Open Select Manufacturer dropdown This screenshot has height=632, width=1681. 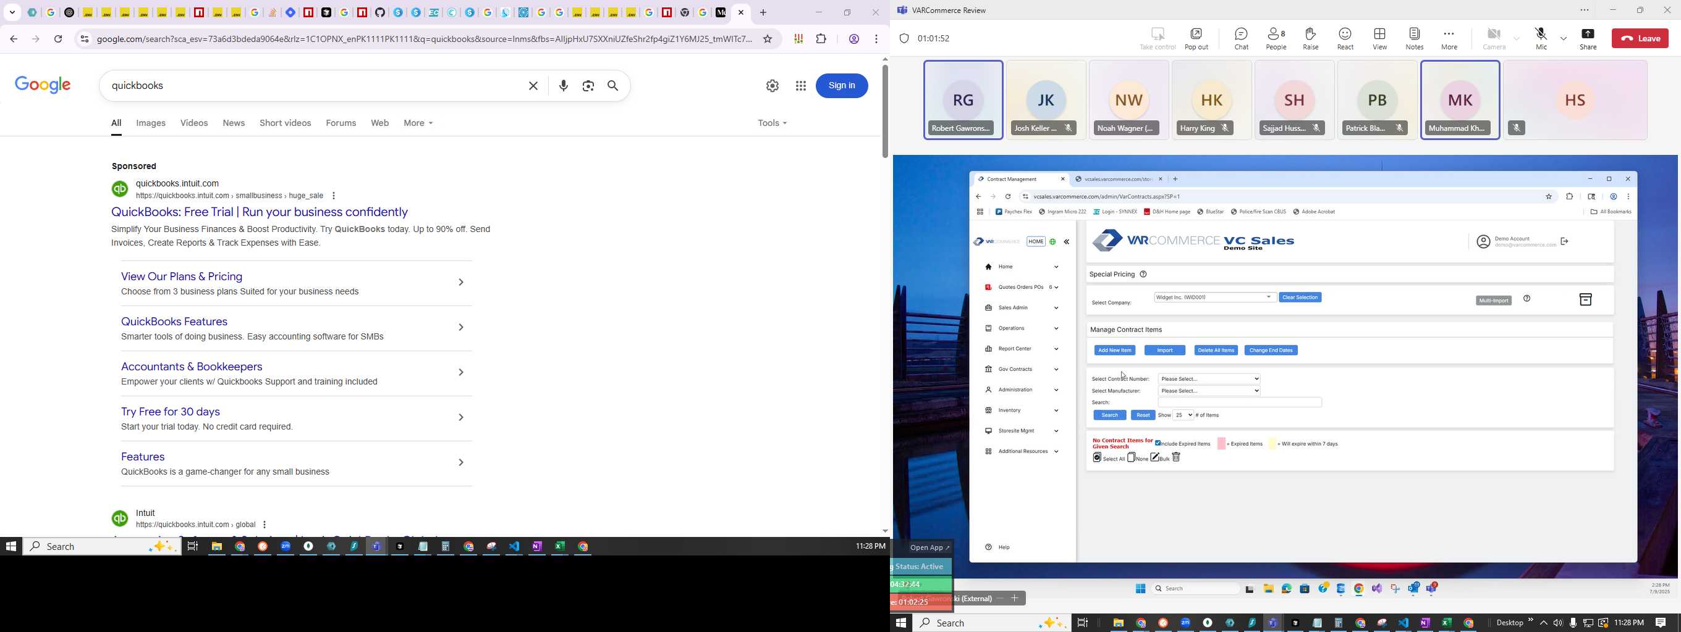[1209, 391]
